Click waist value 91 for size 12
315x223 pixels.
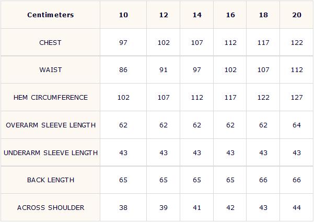[164, 69]
